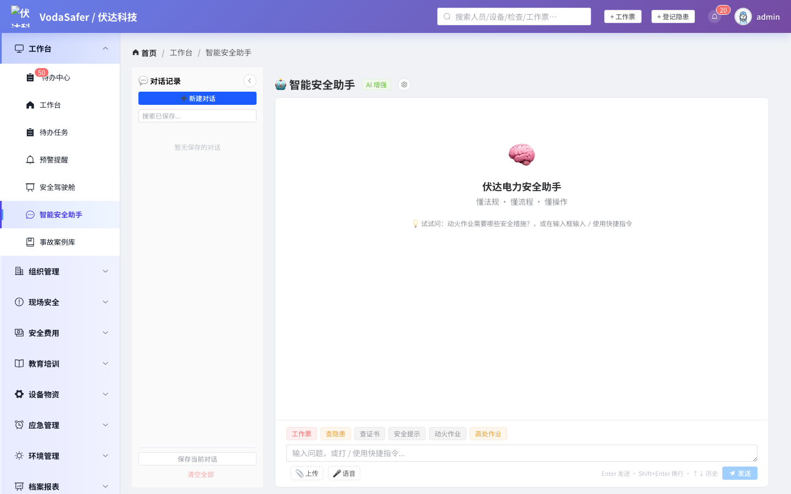791x494 pixels.
Task: Open the 待办中心 menu item
Action: coord(60,77)
